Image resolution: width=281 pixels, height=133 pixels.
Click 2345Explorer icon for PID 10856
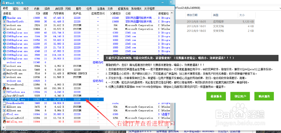(4, 47)
